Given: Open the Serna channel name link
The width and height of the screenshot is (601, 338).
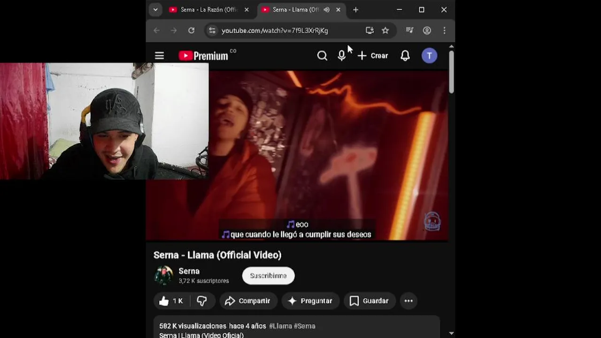Looking at the screenshot, I should (x=189, y=271).
